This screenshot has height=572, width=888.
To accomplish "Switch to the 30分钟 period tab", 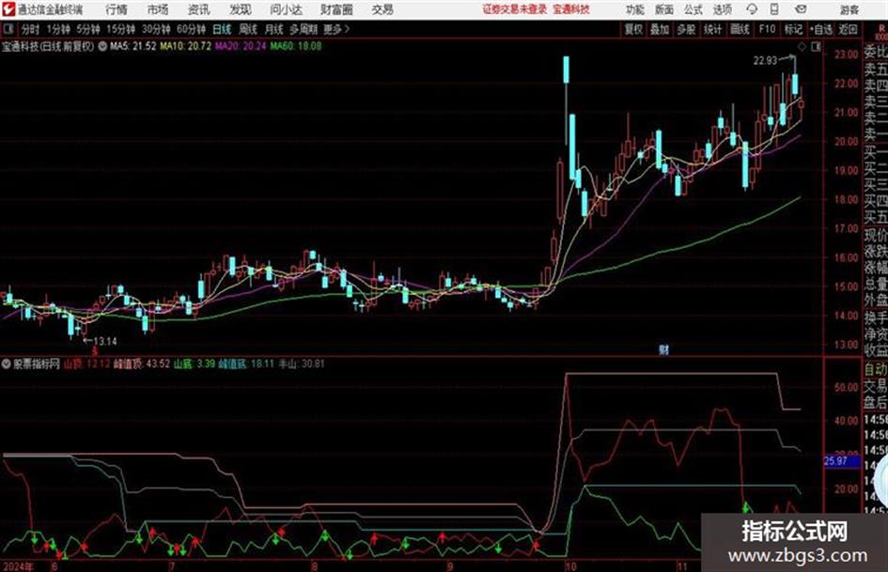I will point(156,29).
